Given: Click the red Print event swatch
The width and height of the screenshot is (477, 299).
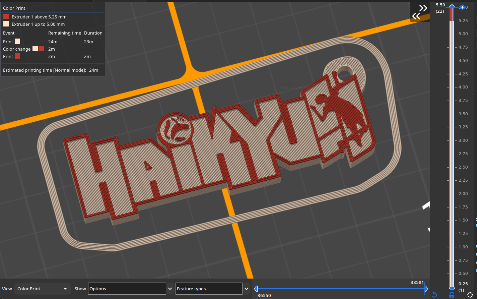Looking at the screenshot, I should pos(17,56).
